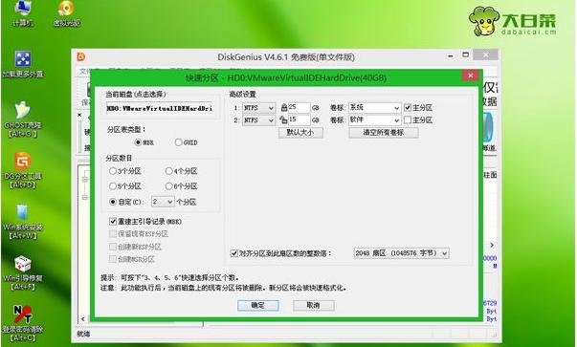Click partition 1 size field showing 25

point(299,107)
